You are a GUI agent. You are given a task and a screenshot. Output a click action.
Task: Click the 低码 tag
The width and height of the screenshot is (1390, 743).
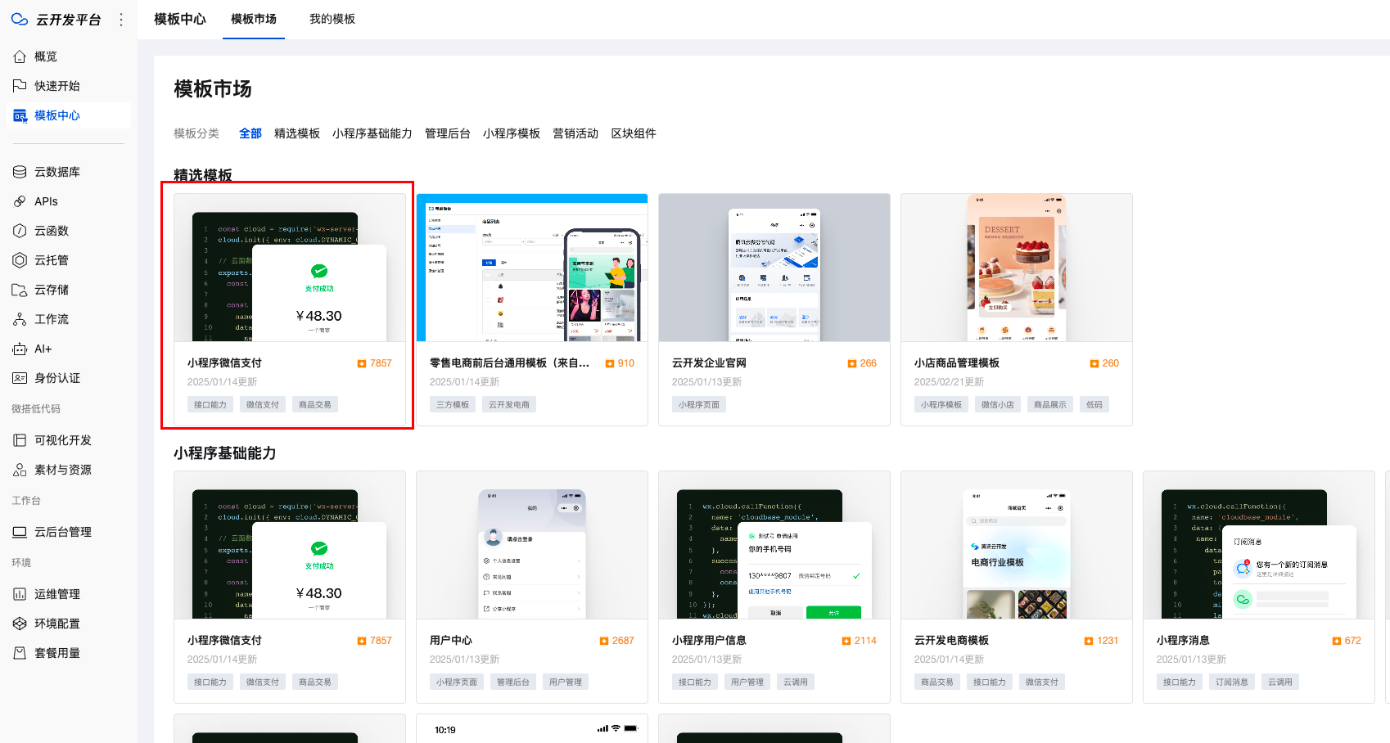[x=1094, y=404]
